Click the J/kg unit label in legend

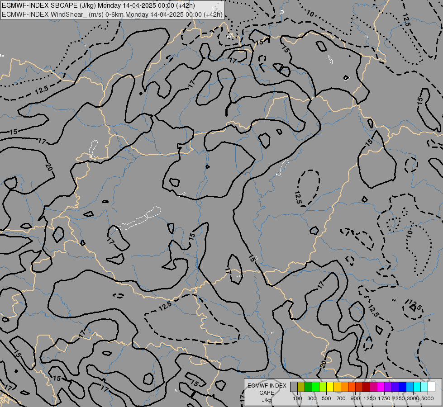(267, 400)
